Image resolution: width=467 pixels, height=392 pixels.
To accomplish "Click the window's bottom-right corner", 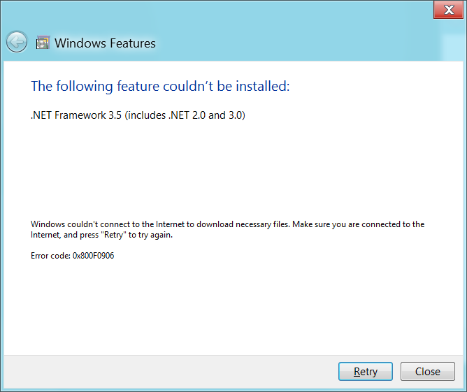I will pyautogui.click(x=464, y=389).
